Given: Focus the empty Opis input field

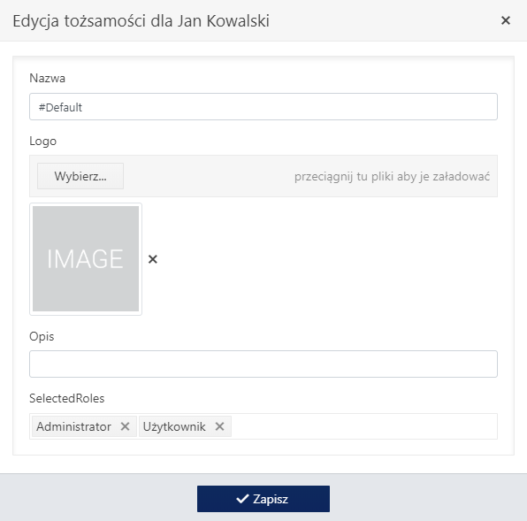Looking at the screenshot, I should [263, 364].
